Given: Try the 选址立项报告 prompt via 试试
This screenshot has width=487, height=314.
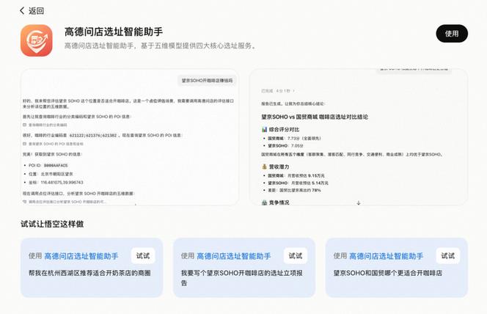Looking at the screenshot, I should point(296,255).
